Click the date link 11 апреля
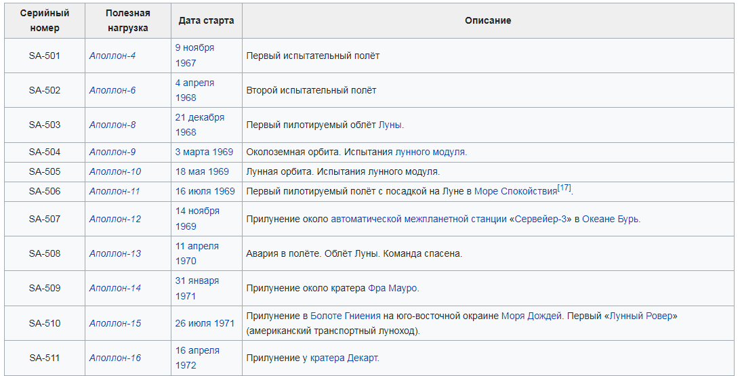This screenshot has width=742, height=376. [197, 246]
